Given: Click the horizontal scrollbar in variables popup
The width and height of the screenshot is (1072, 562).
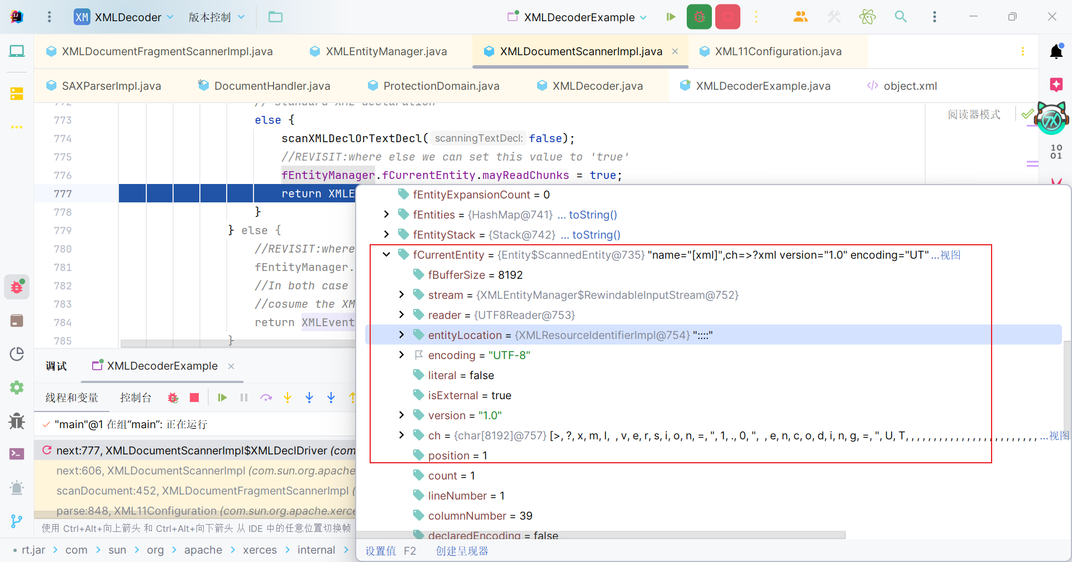Looking at the screenshot, I should [x=602, y=535].
